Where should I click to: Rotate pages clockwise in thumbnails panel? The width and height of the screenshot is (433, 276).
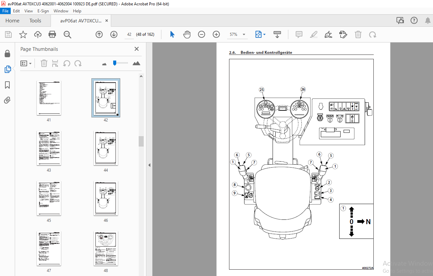78,63
